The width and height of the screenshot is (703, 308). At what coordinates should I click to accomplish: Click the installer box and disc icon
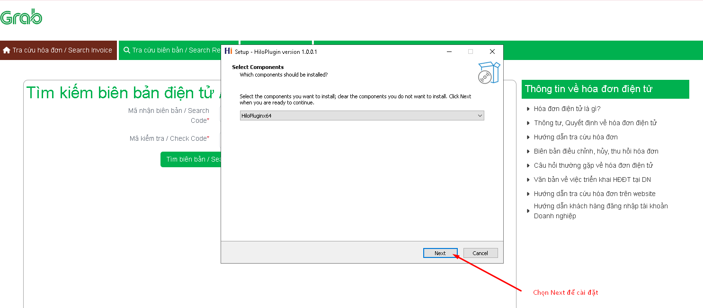tap(489, 73)
